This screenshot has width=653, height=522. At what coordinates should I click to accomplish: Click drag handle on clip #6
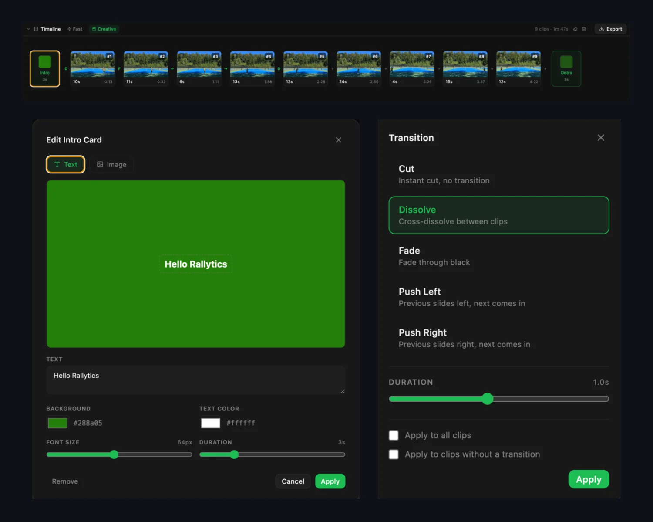pyautogui.click(x=341, y=56)
